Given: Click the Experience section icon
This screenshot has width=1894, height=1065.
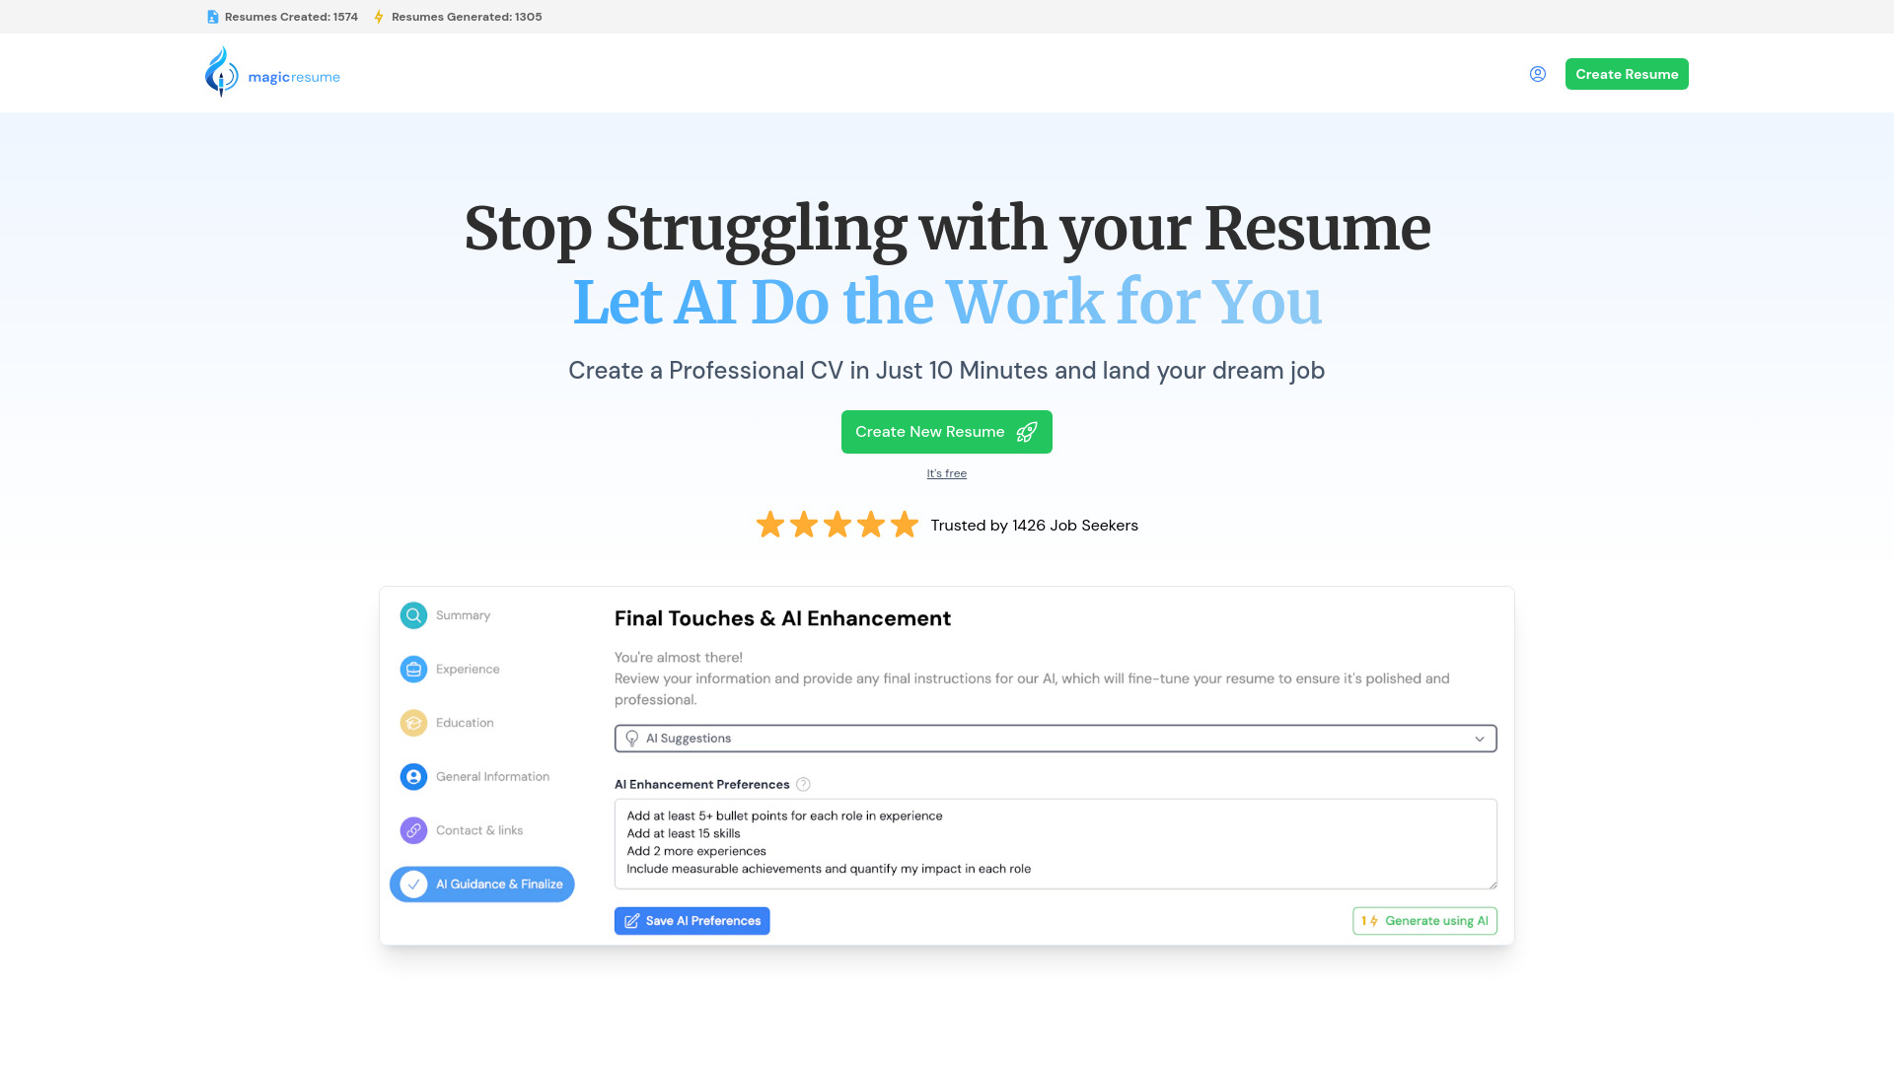Looking at the screenshot, I should (x=413, y=667).
